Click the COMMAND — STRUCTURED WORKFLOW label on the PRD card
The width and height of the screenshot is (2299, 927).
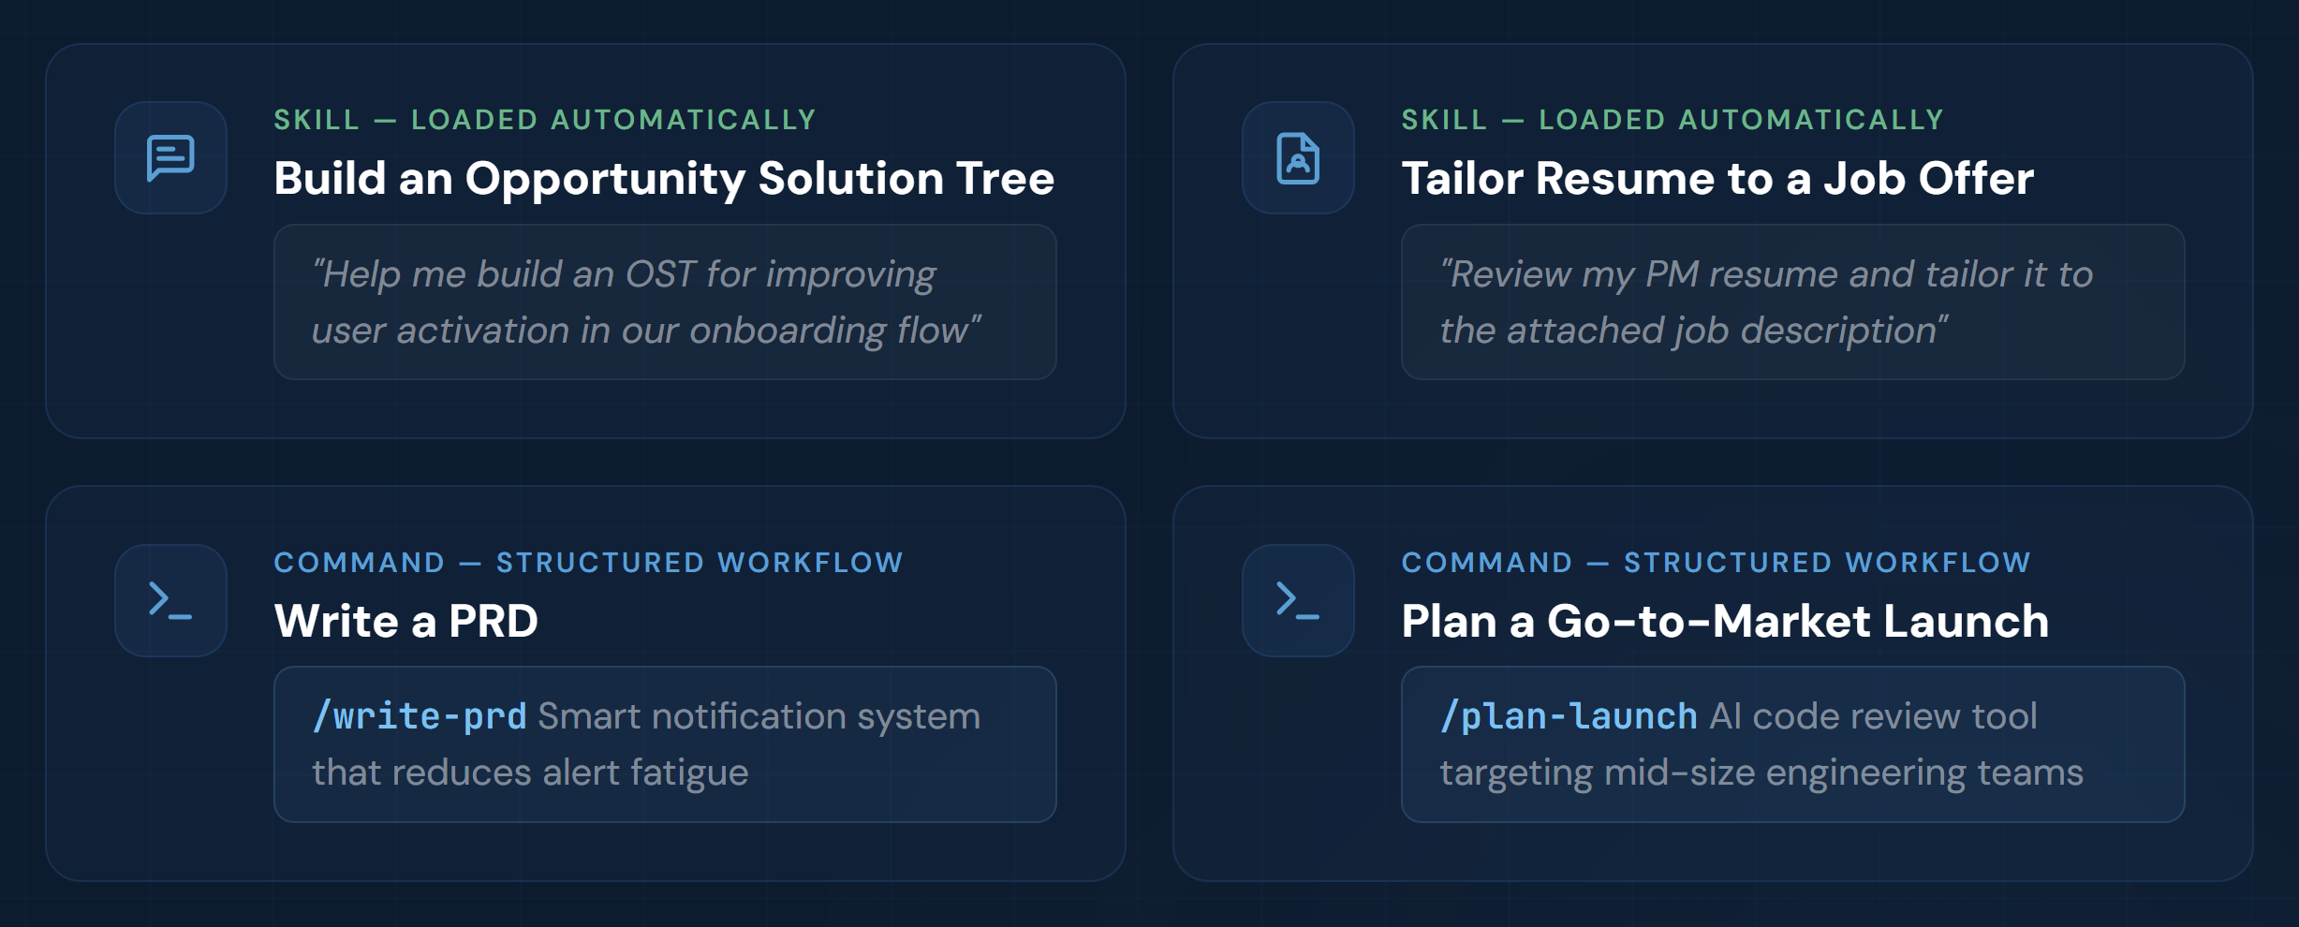[588, 562]
